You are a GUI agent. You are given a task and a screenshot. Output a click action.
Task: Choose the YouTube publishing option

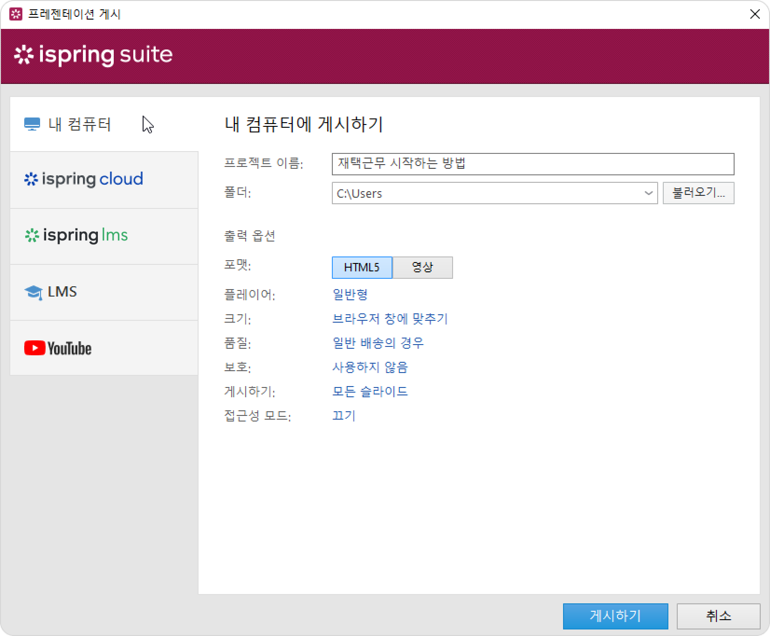click(58, 348)
